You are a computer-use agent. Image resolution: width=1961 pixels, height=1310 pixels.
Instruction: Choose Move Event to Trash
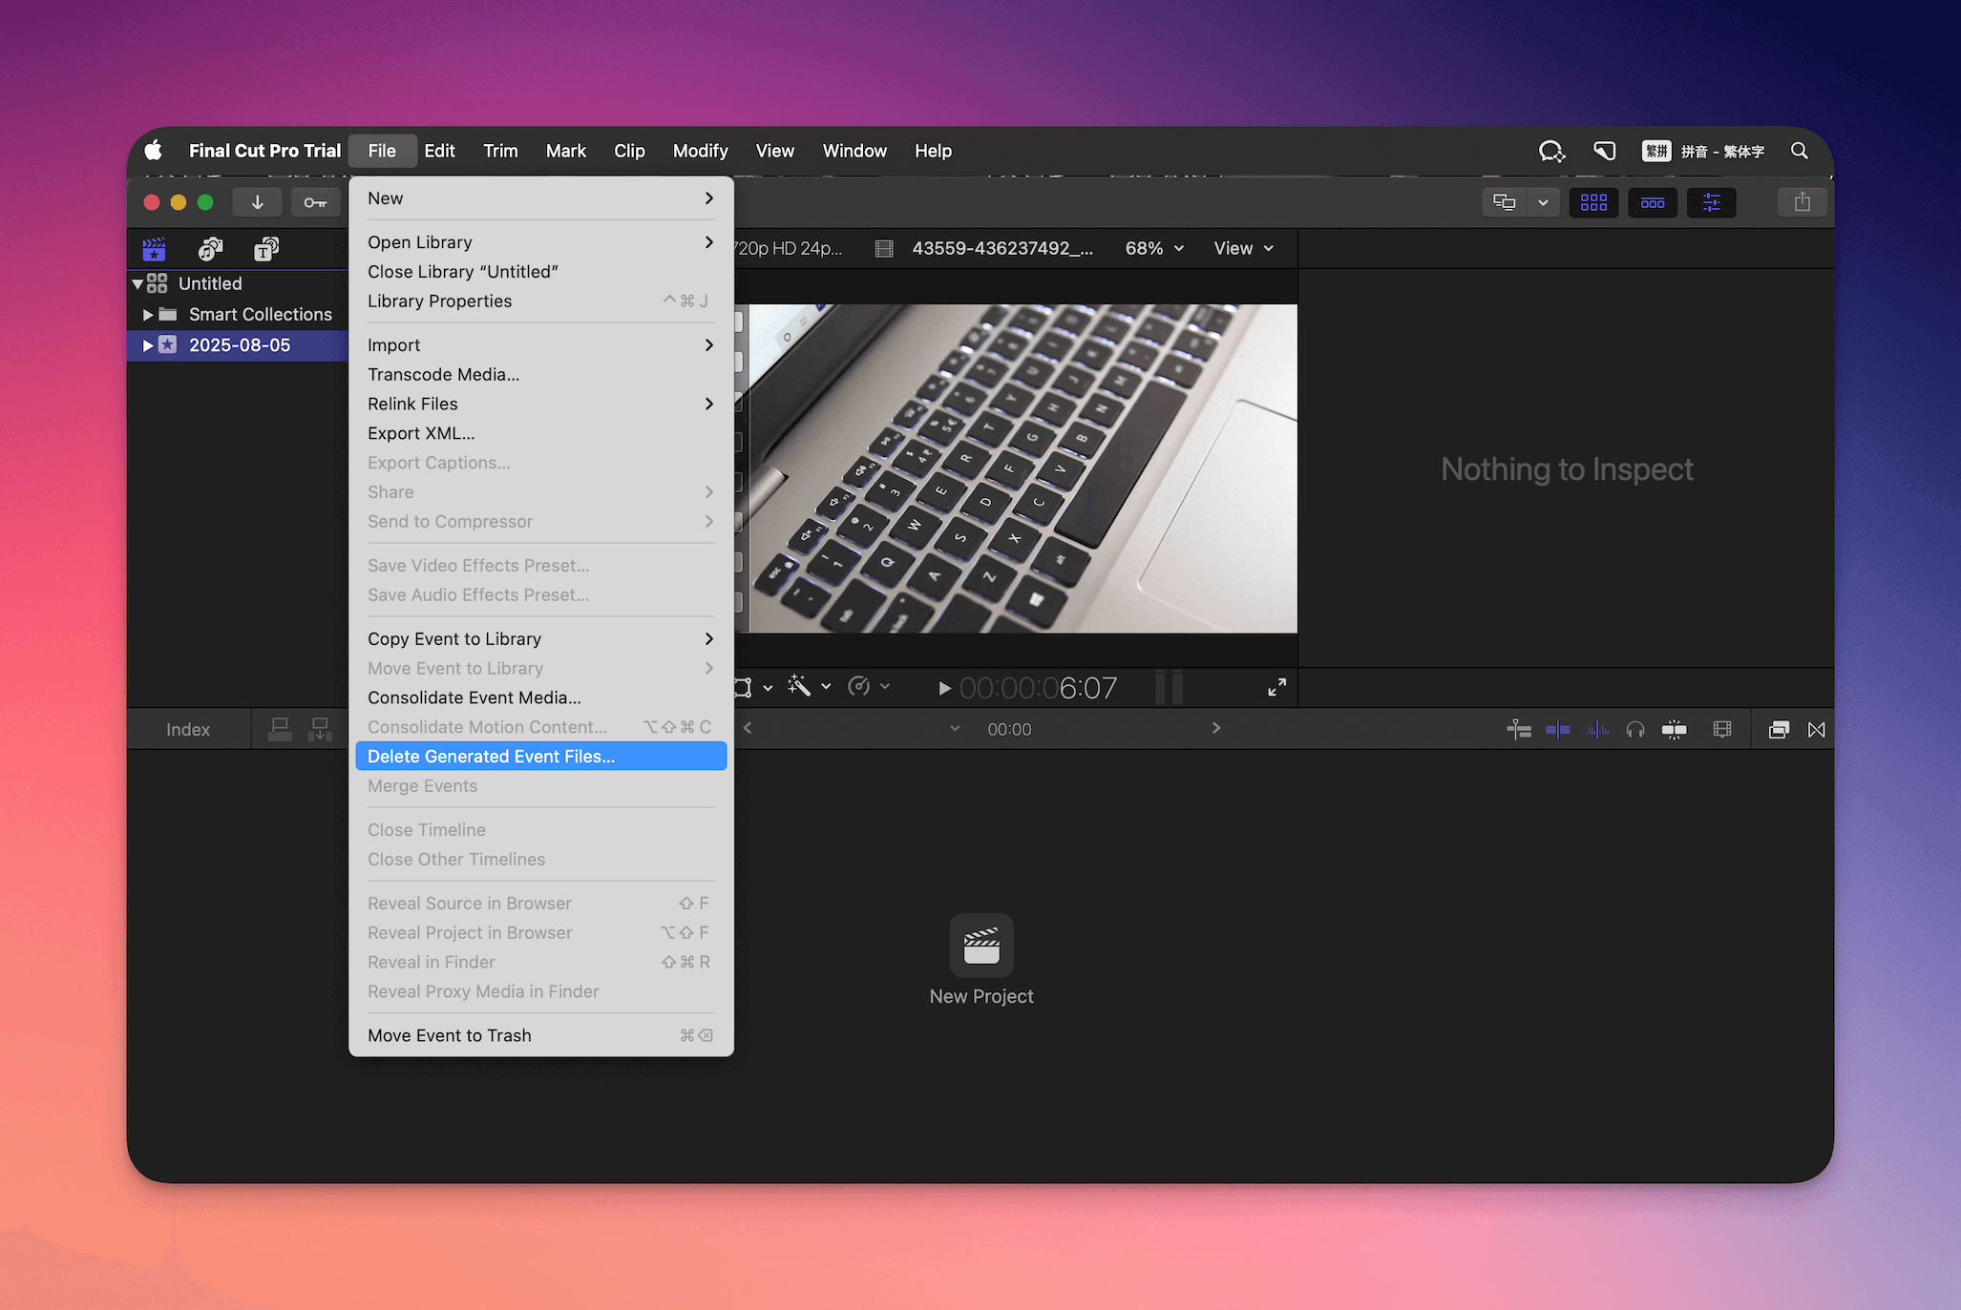click(540, 1035)
